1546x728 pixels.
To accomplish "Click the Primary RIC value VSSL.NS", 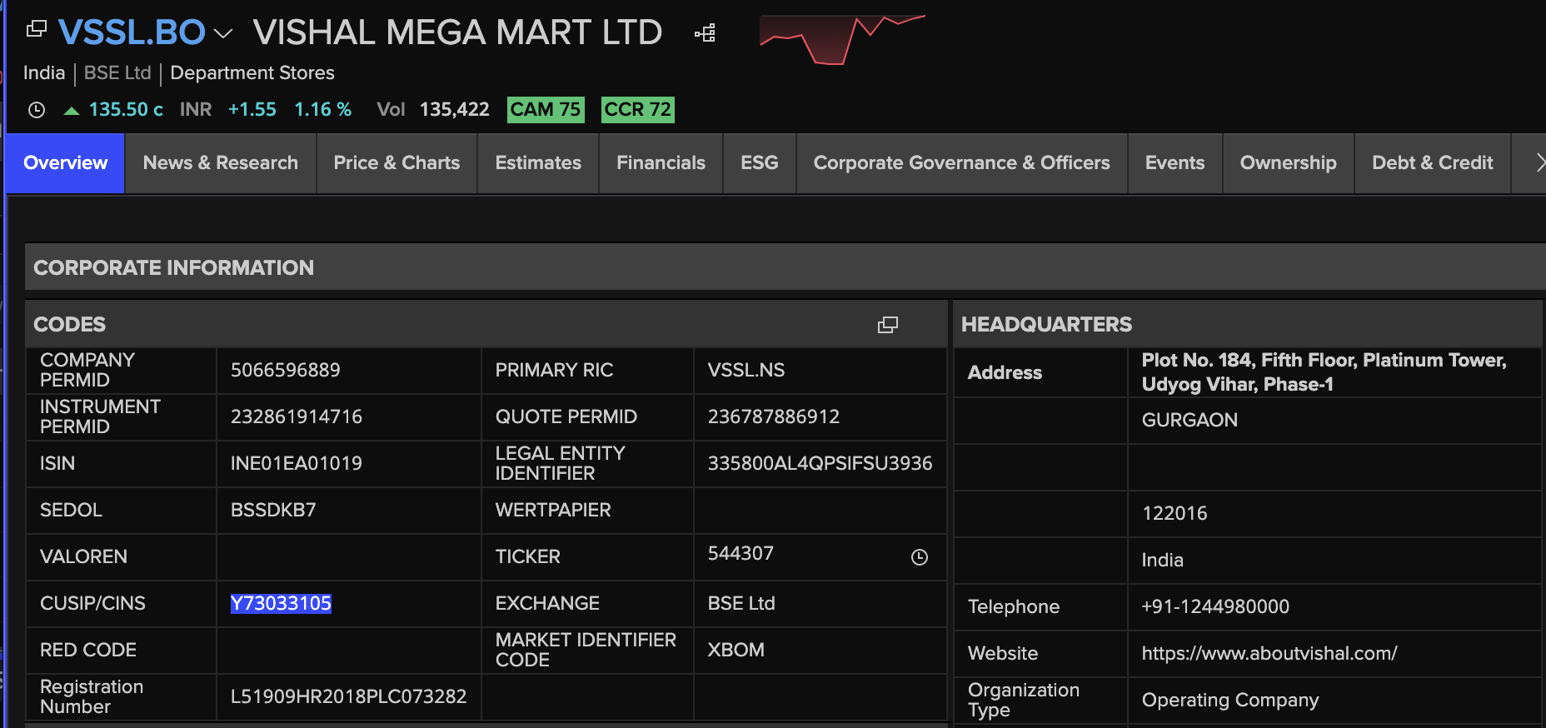I will point(746,370).
